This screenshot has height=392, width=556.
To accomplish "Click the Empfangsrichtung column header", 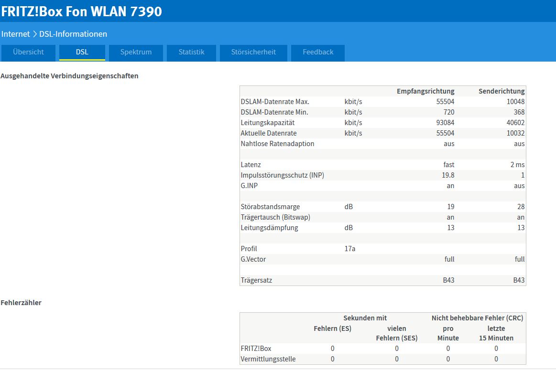I will [425, 91].
